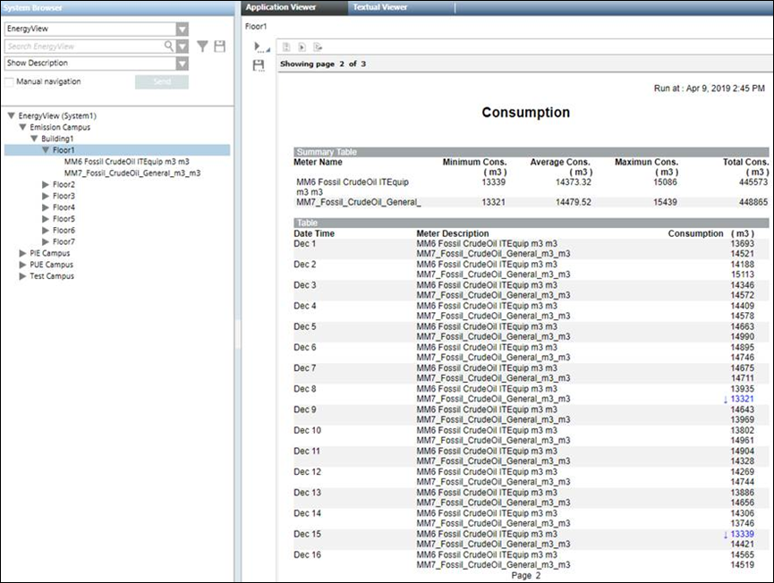Viewport: 774px width, 583px height.
Task: Open the search options dropdown arrow
Action: pyautogui.click(x=183, y=46)
